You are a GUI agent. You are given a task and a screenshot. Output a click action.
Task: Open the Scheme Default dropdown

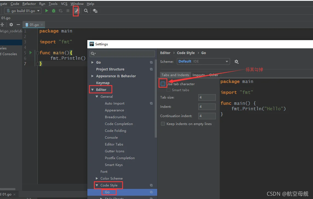203,61
